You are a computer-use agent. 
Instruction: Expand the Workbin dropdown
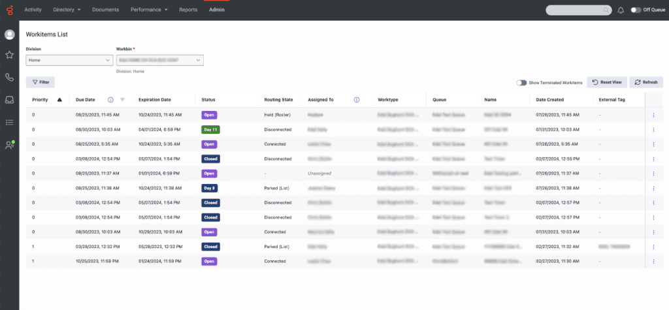pyautogui.click(x=159, y=60)
